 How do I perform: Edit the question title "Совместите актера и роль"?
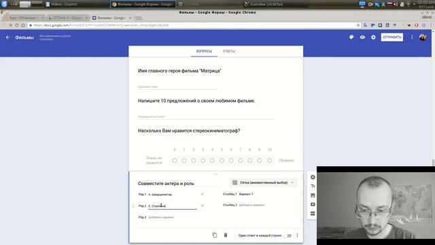tap(177, 184)
